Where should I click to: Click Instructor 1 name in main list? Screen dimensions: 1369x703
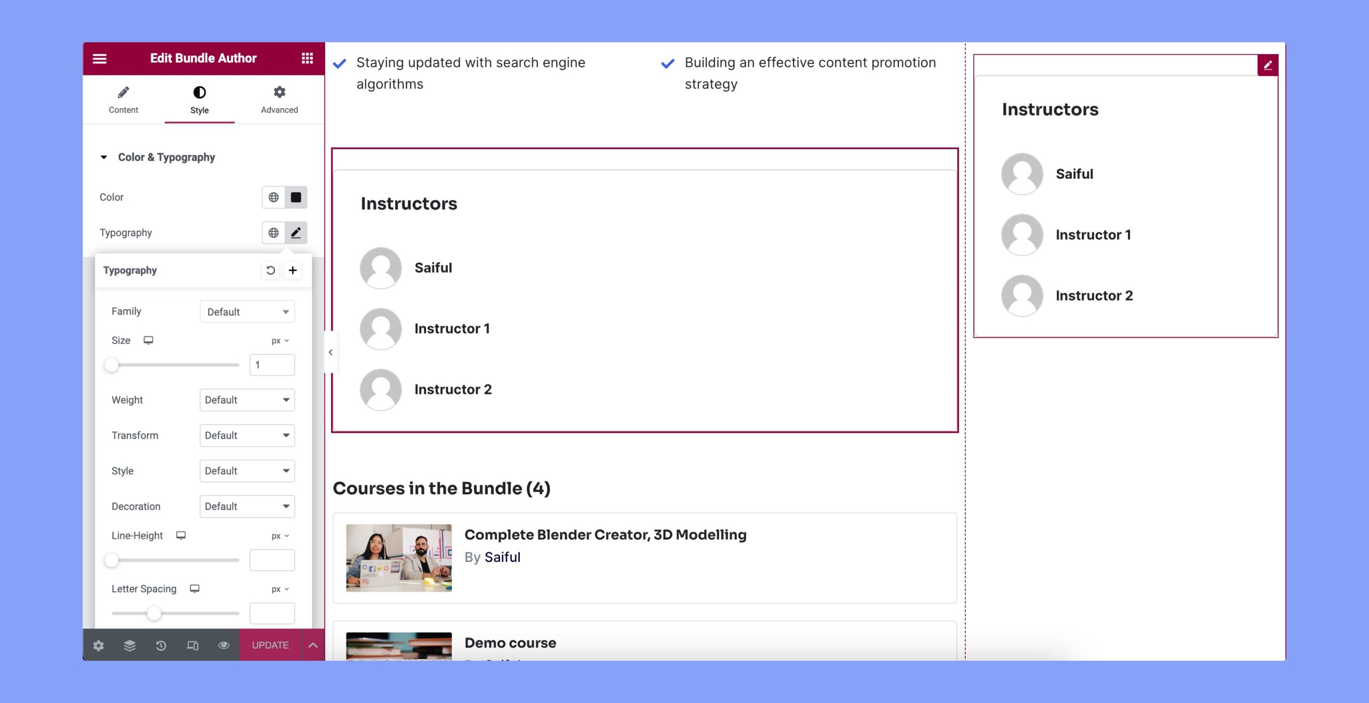pyautogui.click(x=452, y=329)
